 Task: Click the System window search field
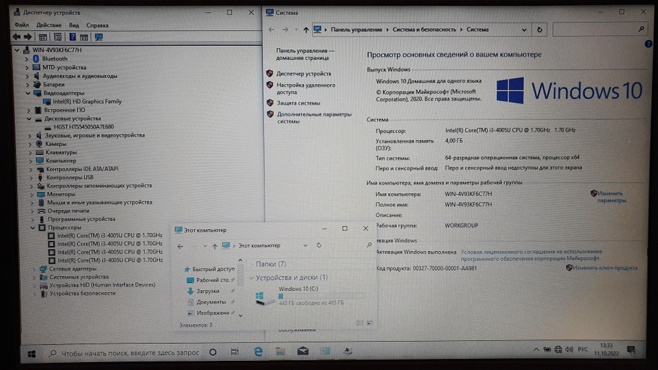point(599,30)
